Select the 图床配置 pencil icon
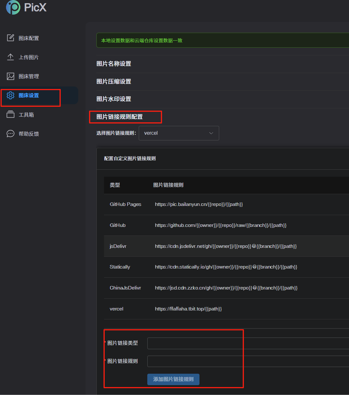Screen dimensions: 349x395 [10, 37]
